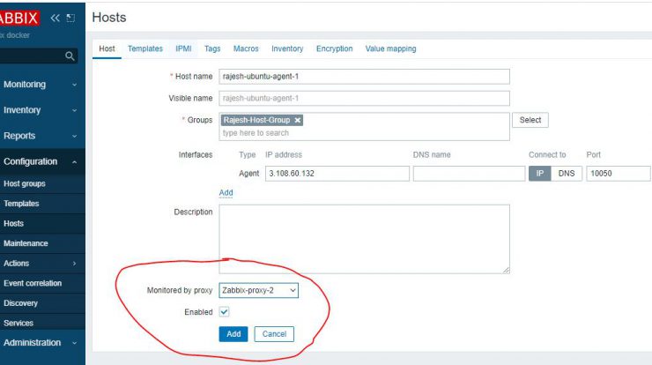Screen dimensions: 652x365
Task: Open Hosts in sidebar menu
Action: click(x=14, y=223)
